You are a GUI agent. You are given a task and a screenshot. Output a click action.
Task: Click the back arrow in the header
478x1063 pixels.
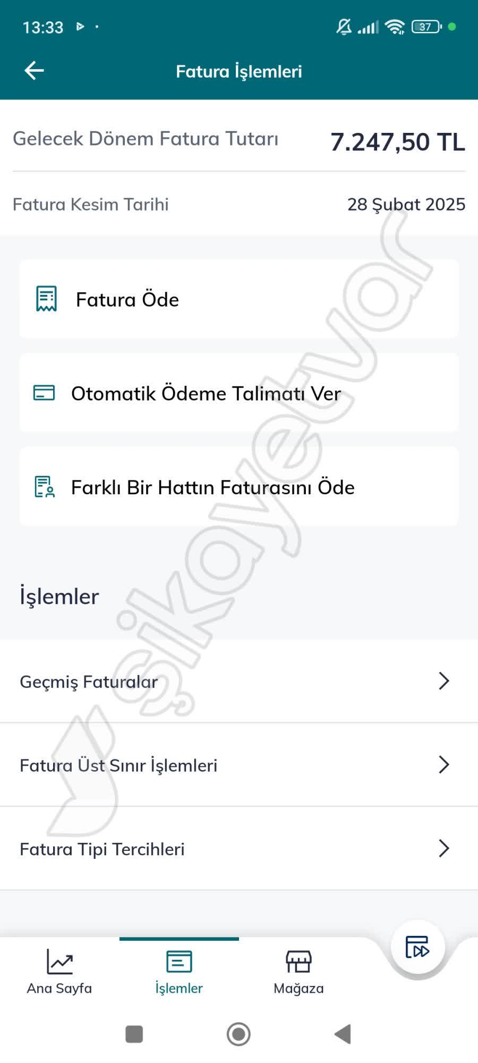coord(33,70)
